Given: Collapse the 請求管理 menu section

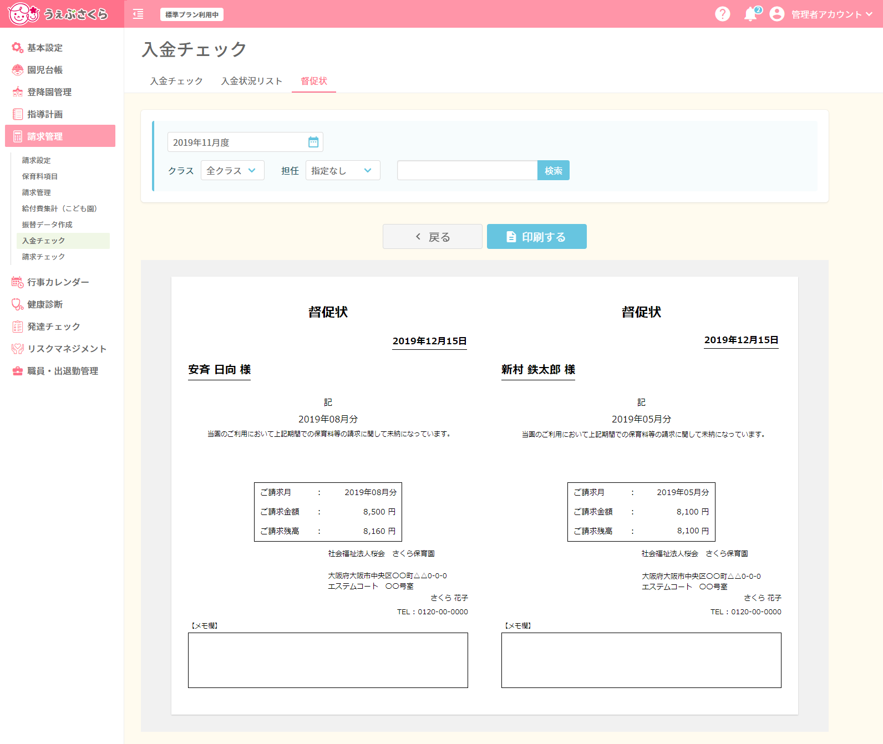Looking at the screenshot, I should (x=60, y=136).
